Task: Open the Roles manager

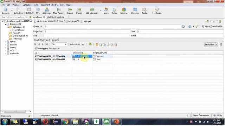Action: pos(114,11)
